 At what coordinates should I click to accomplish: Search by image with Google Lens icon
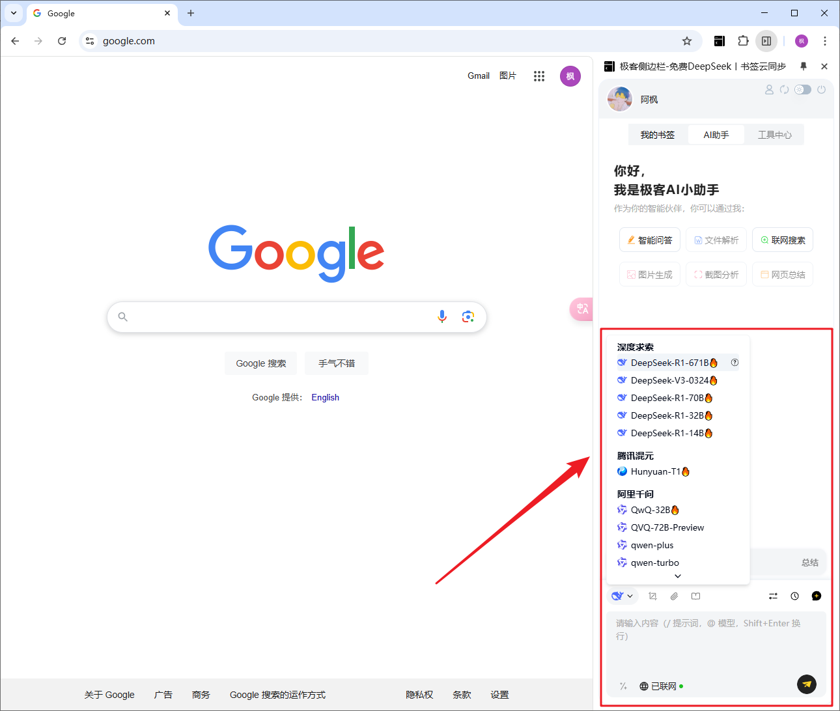pos(468,316)
